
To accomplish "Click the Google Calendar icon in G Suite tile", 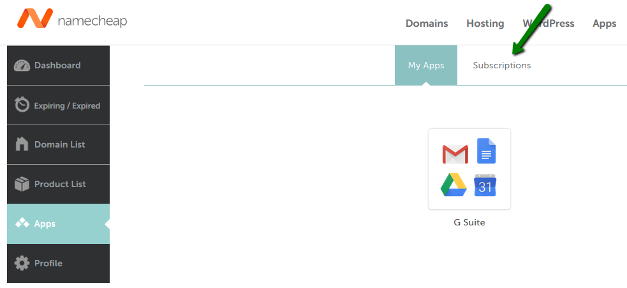I will (485, 185).
